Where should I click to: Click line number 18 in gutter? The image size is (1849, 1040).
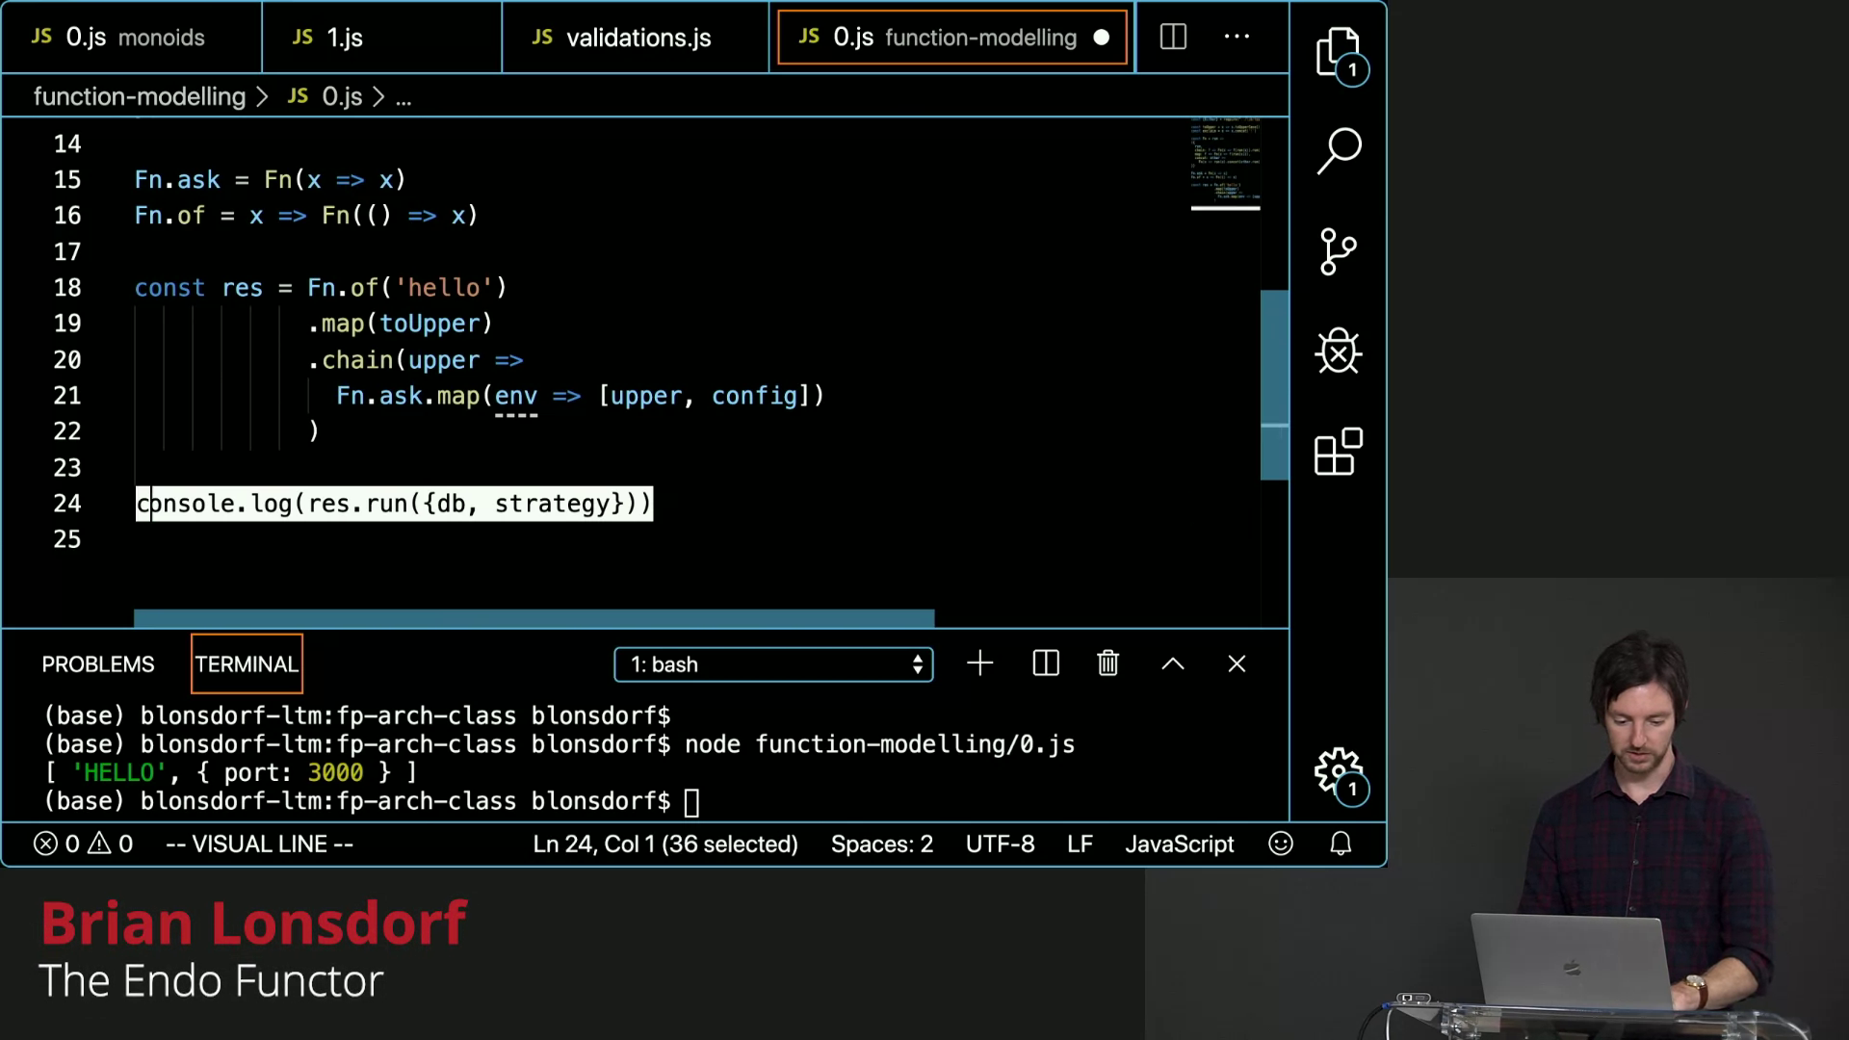click(x=67, y=288)
